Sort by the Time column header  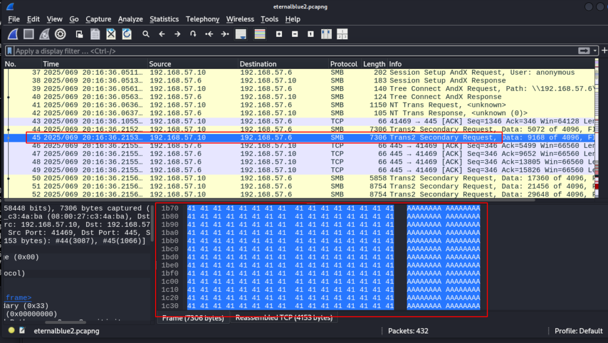click(x=94, y=64)
